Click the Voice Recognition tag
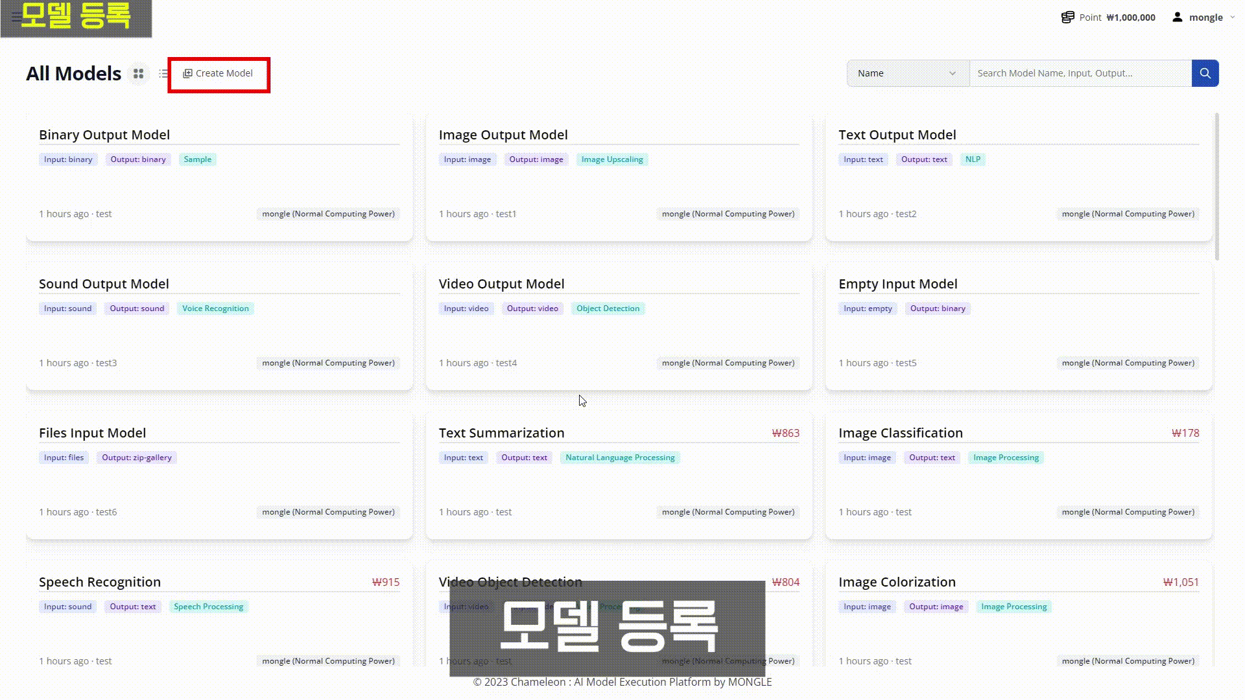The image size is (1245, 700). coord(215,309)
